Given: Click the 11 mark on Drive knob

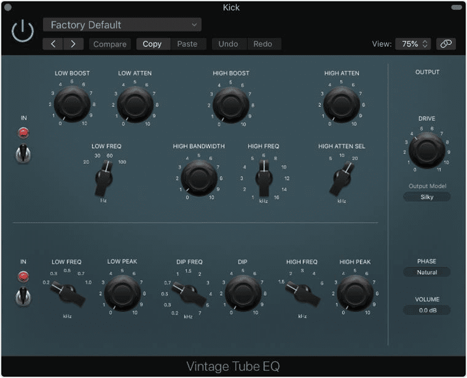Looking at the screenshot, I should pyautogui.click(x=439, y=169).
